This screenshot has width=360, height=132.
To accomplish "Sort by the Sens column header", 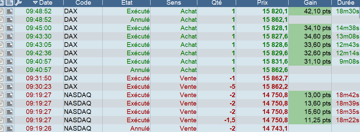I will tap(174, 3).
